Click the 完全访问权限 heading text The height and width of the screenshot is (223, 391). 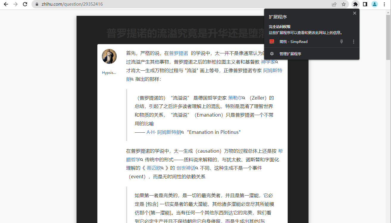pos(279,27)
